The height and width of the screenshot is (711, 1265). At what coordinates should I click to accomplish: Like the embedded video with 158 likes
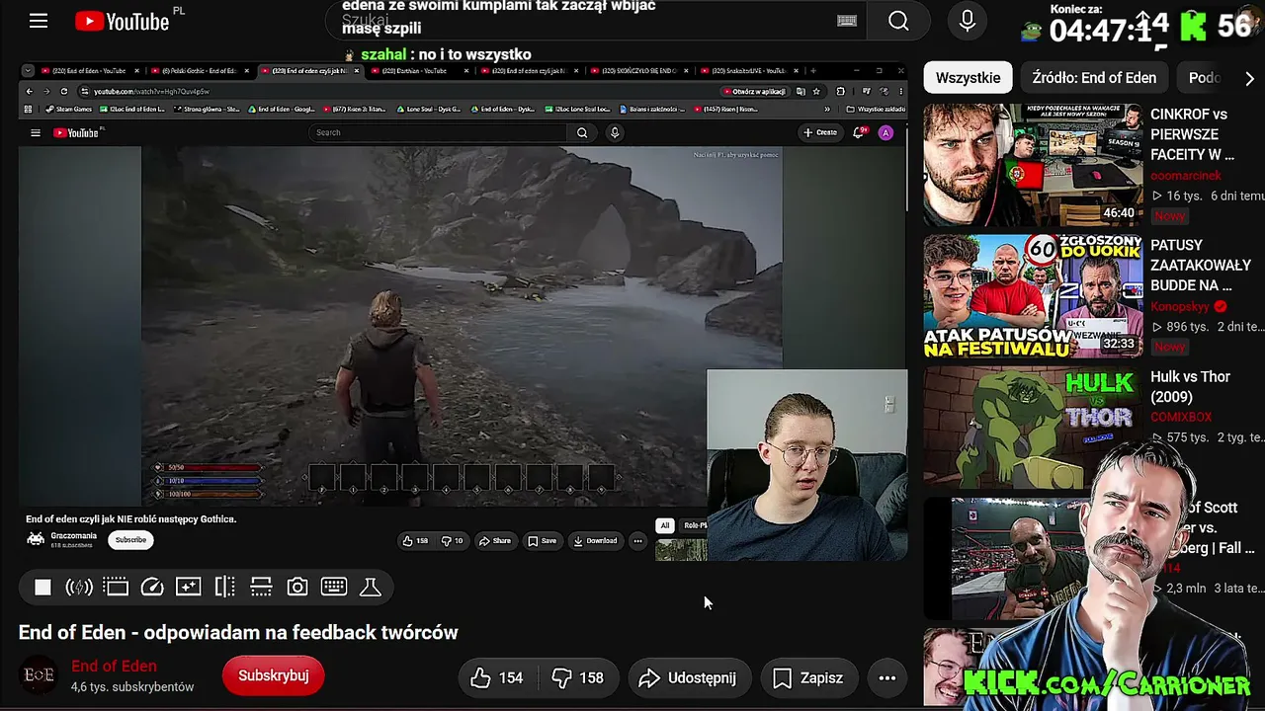tap(415, 541)
